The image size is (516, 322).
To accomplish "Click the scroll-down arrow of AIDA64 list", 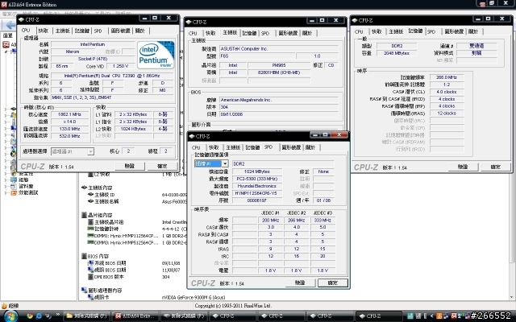I will (x=512, y=297).
